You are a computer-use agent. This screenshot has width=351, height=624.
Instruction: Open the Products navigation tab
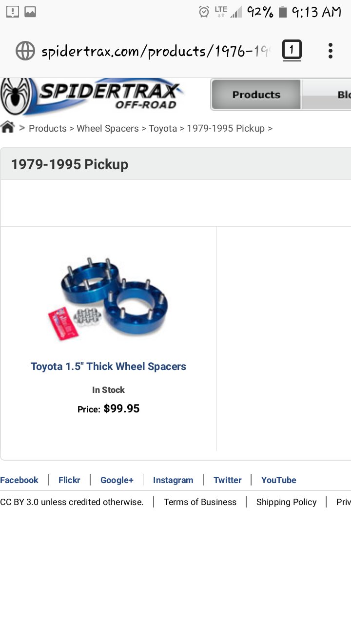[256, 95]
